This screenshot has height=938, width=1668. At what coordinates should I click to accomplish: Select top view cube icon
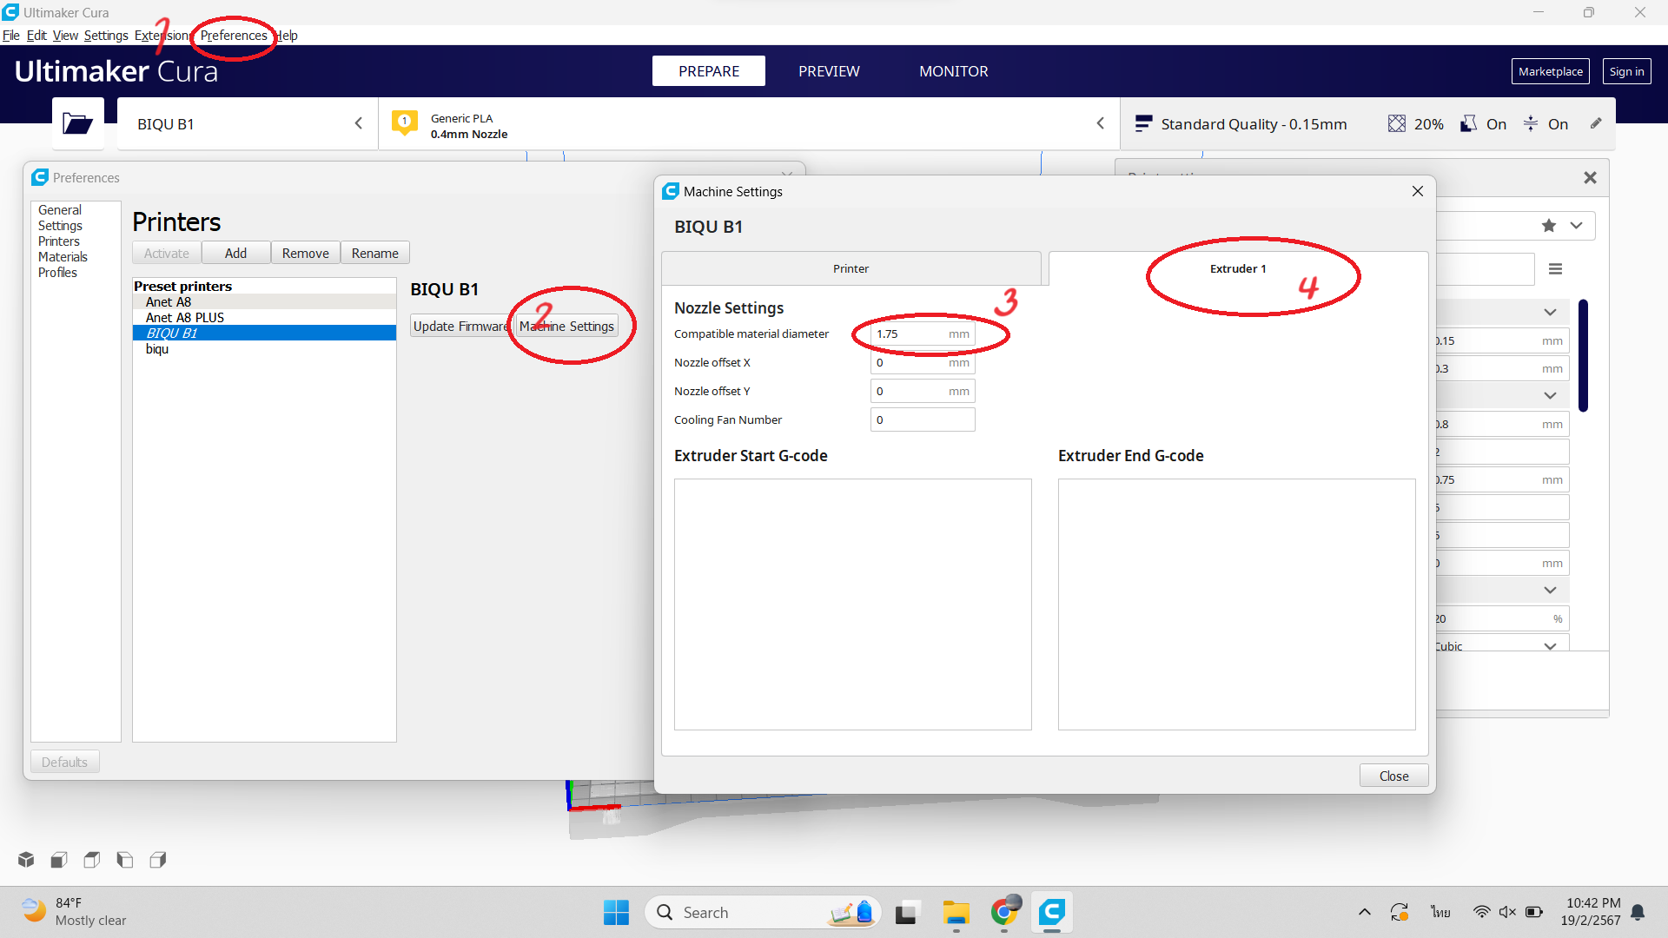[92, 860]
